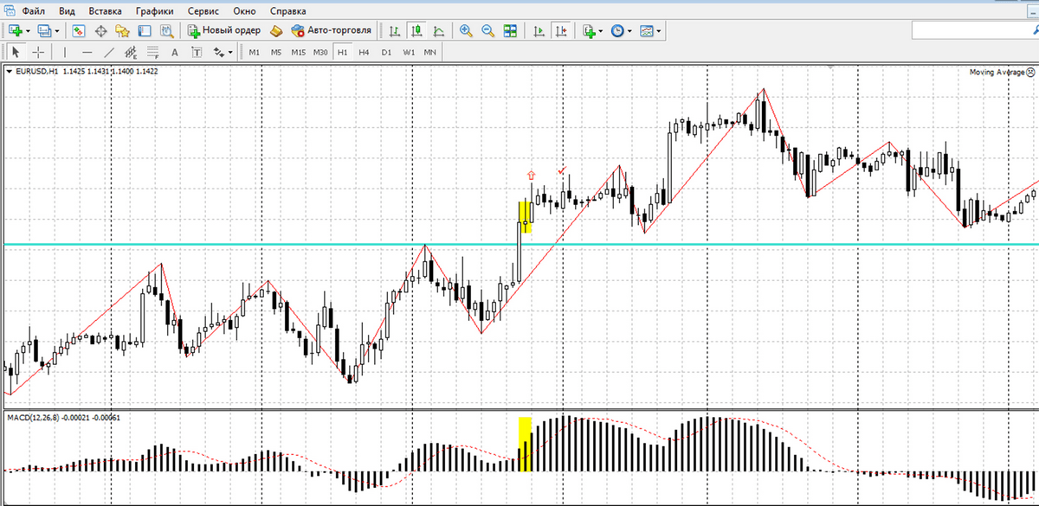Image resolution: width=1039 pixels, height=506 pixels.
Task: Zoom out of the chart
Action: click(x=487, y=30)
